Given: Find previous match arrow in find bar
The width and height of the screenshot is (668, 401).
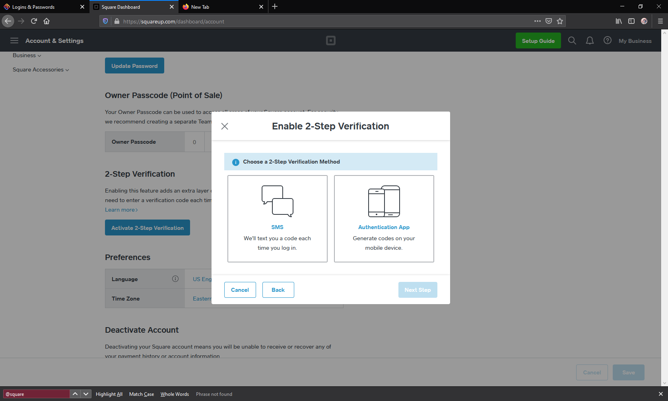Looking at the screenshot, I should tap(75, 394).
